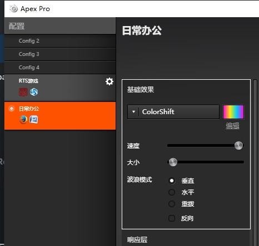Click the active indicator dot beside 日常办公
The width and height of the screenshot is (259, 246).
pyautogui.click(x=12, y=109)
